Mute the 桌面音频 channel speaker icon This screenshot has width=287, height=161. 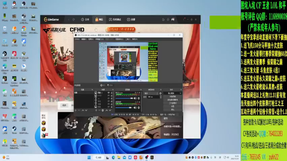135,108
